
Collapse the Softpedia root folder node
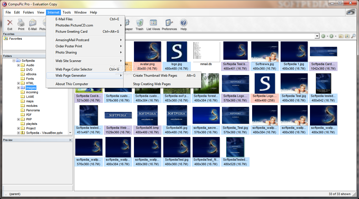tap(14, 61)
